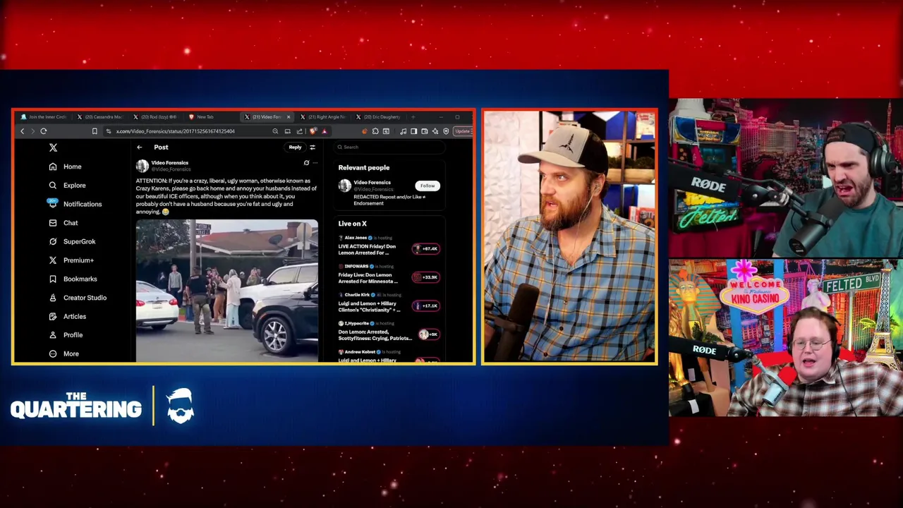Click the X Search field
The image size is (903, 508).
point(389,147)
